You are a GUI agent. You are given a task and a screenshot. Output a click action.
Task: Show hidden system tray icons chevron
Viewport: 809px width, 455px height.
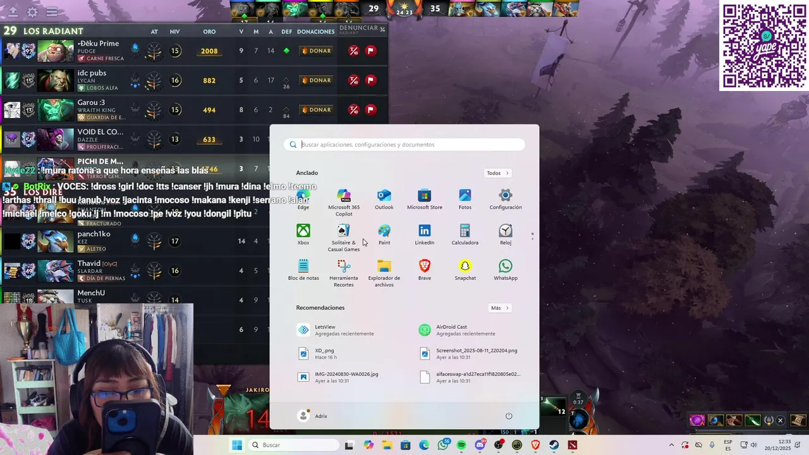(x=671, y=445)
